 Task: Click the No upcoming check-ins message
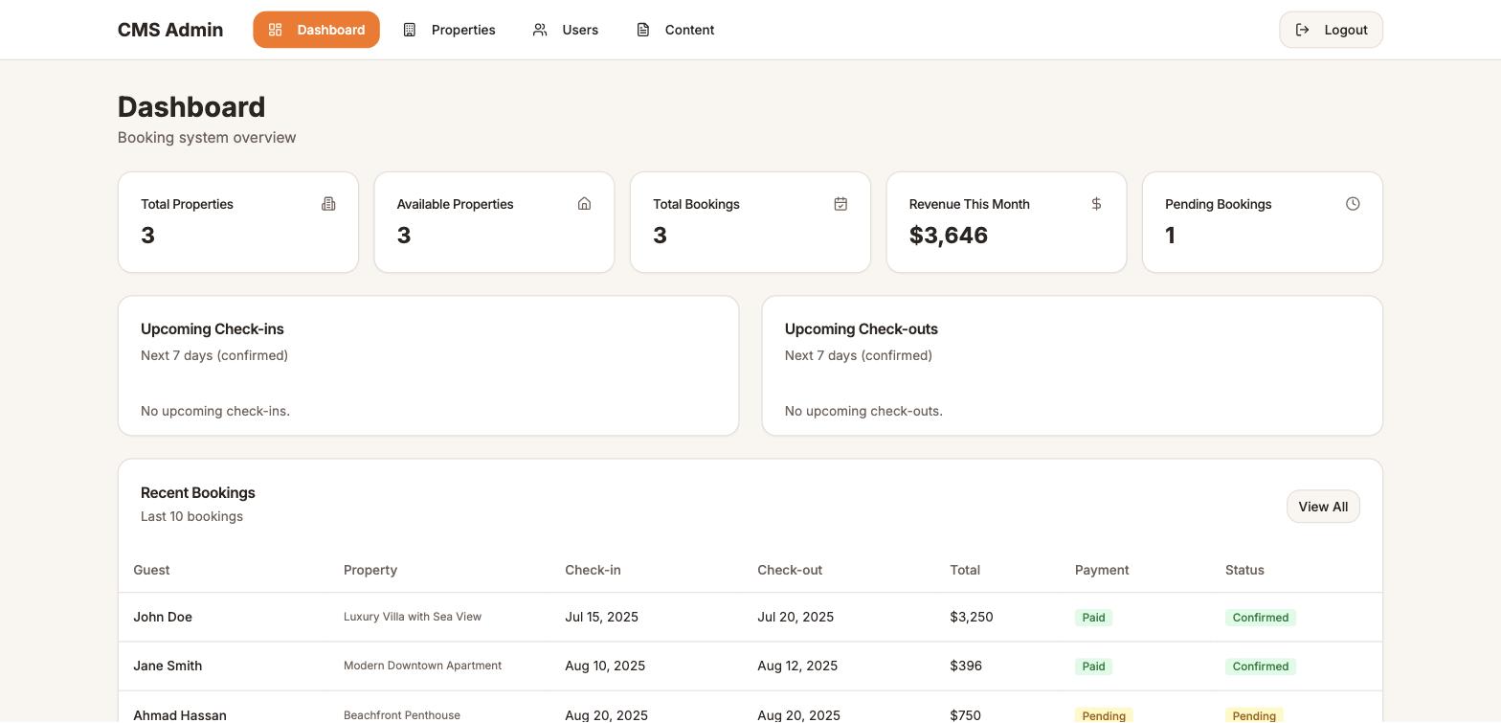tap(215, 411)
